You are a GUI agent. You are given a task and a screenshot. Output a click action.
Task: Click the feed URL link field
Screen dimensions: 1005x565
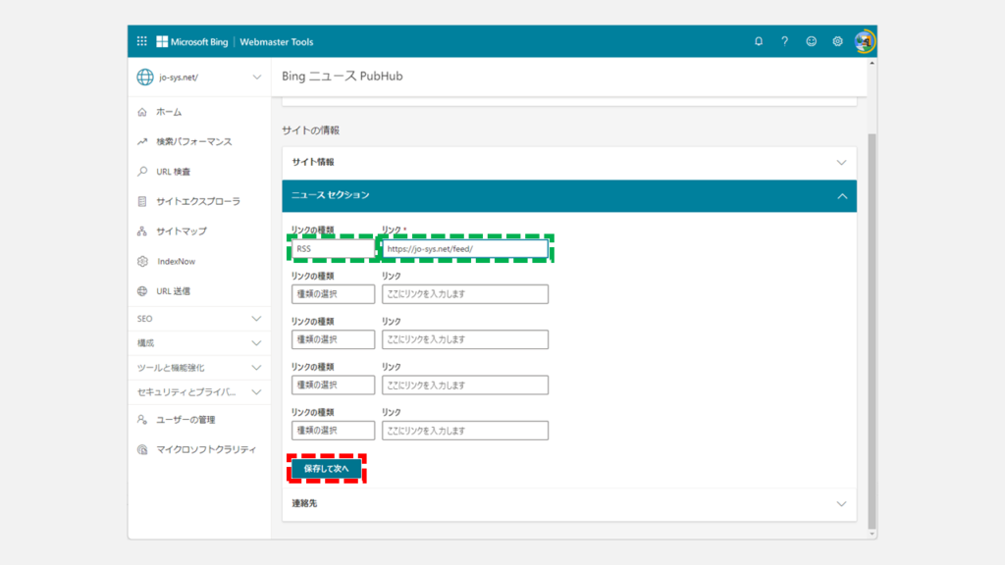464,249
